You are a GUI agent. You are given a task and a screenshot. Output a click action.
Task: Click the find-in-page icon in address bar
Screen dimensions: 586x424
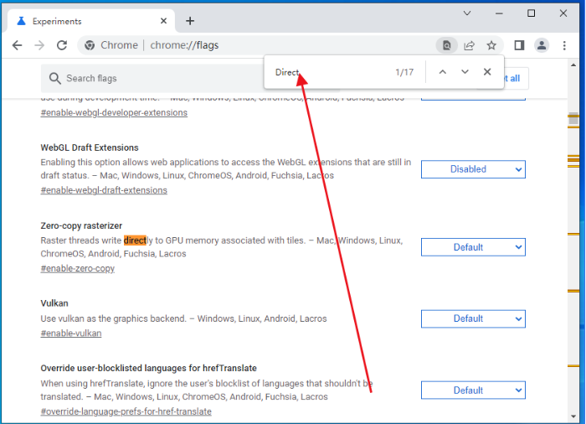click(446, 45)
